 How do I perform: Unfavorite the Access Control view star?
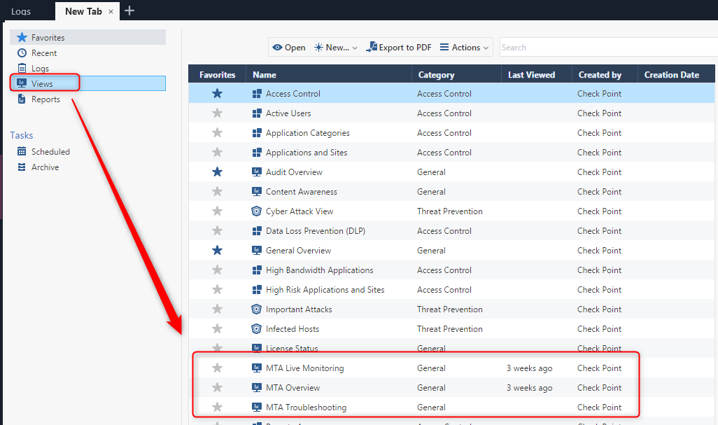(217, 93)
